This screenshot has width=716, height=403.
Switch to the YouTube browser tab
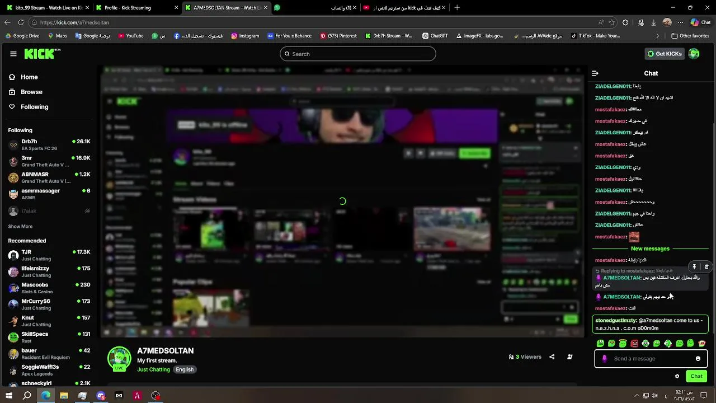tap(405, 8)
